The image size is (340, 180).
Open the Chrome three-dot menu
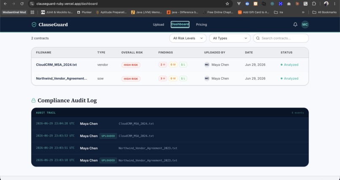[335, 4]
